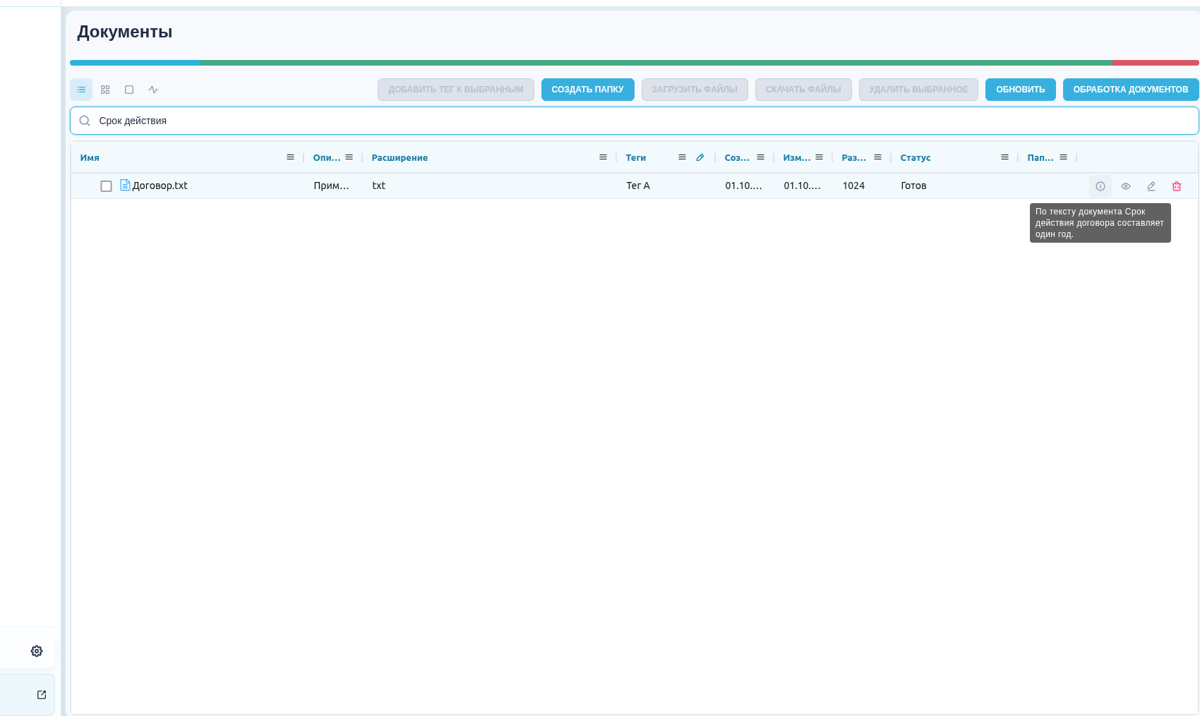The image size is (1200, 716).
Task: Click the СОЗДАТЬ ПАПКУ button
Action: [588, 90]
